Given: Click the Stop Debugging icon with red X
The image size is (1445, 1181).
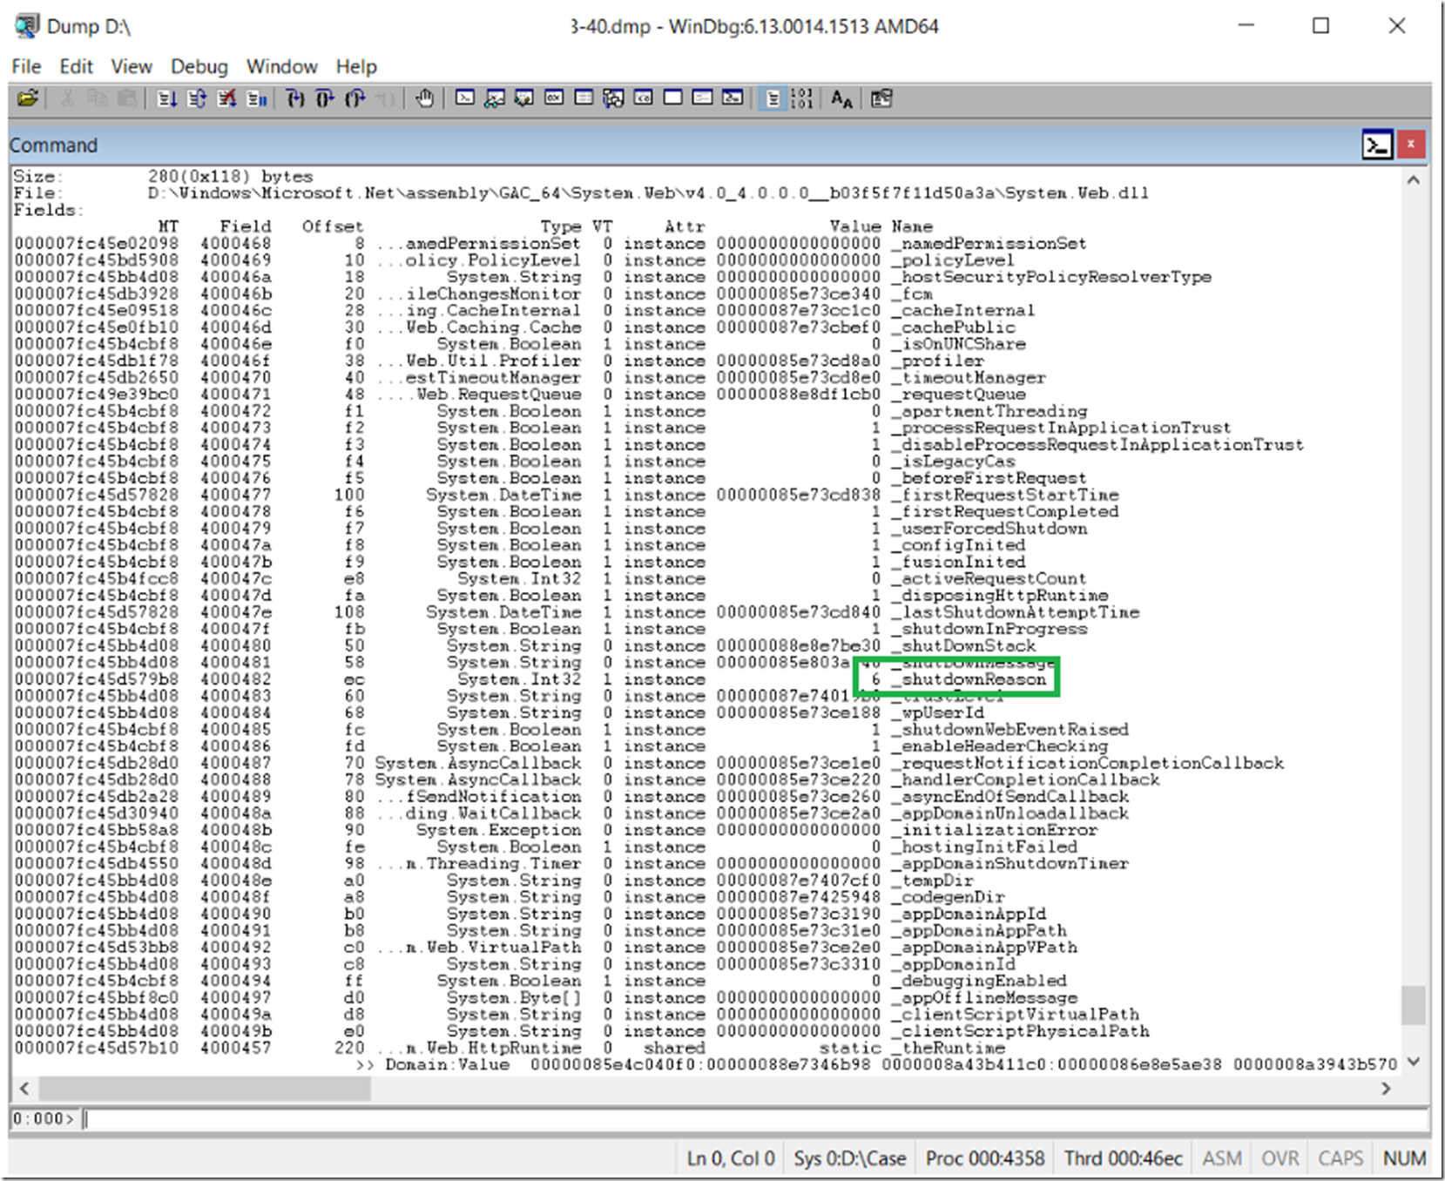Looking at the screenshot, I should point(226,98).
